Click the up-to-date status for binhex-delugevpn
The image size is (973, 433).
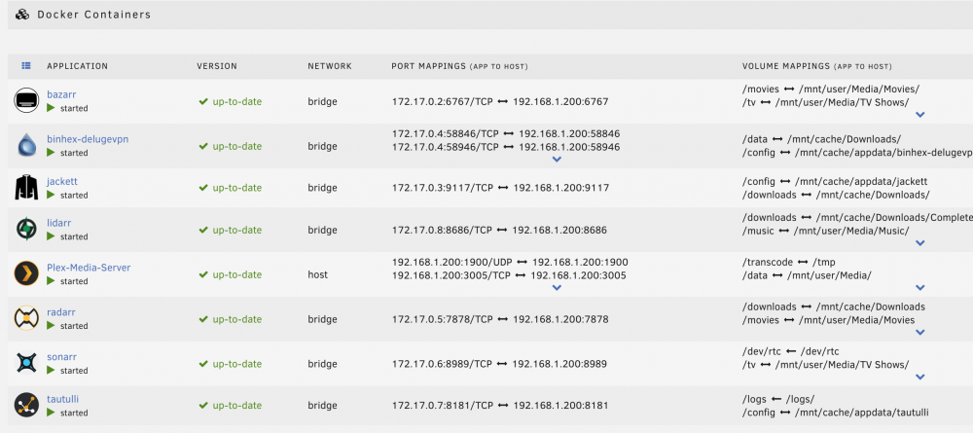pyautogui.click(x=237, y=146)
